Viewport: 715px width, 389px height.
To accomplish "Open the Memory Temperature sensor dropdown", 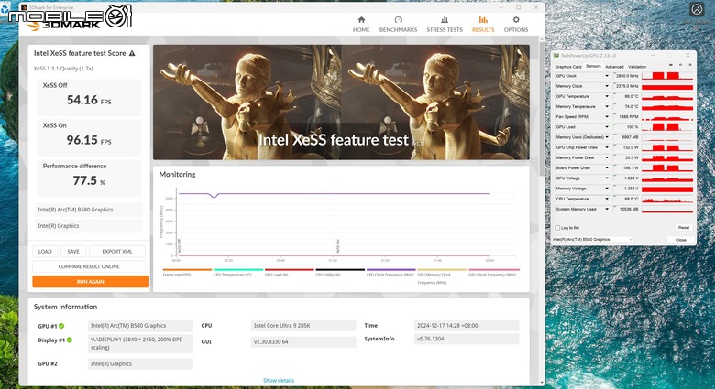I will pos(607,106).
